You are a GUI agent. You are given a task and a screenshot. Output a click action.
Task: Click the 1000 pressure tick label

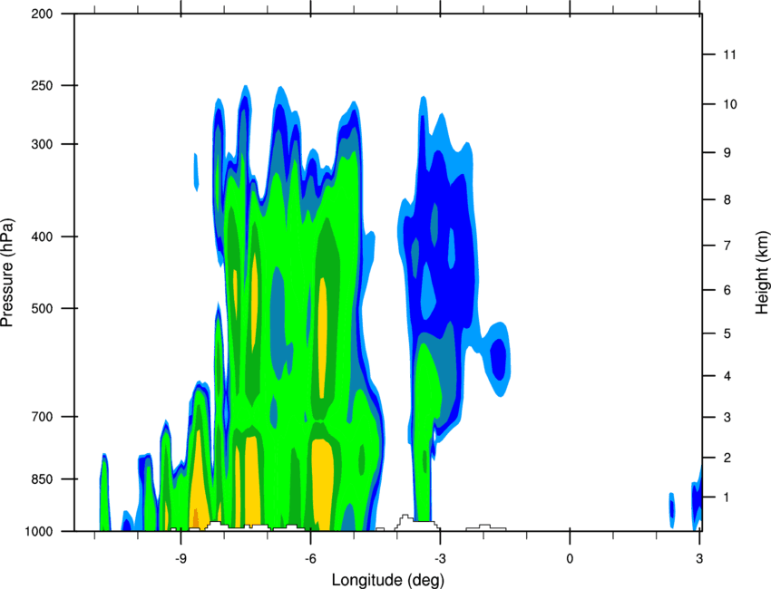point(39,532)
